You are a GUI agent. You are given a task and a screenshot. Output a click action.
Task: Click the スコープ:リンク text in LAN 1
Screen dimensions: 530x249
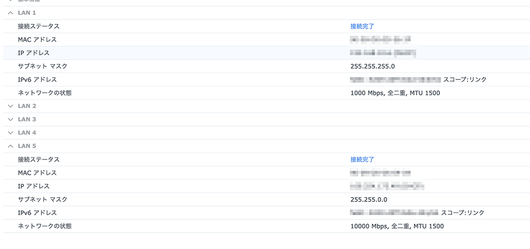click(x=464, y=79)
